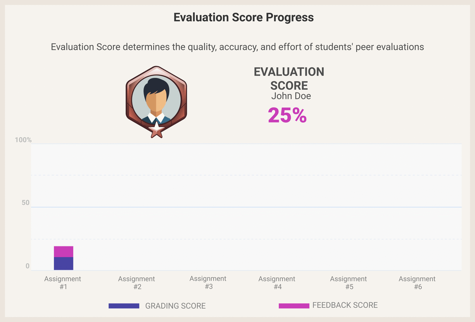Click the Feedback Score legend color swatch

coord(294,306)
